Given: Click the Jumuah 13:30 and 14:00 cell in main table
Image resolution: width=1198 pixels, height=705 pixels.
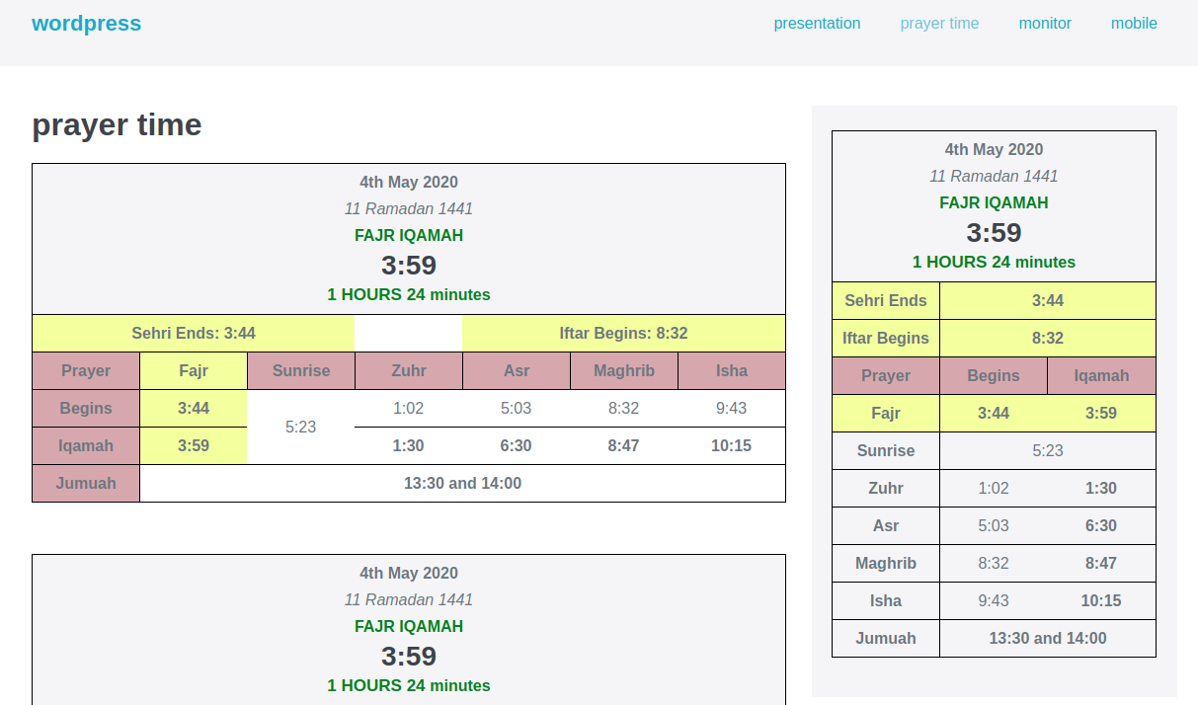Looking at the screenshot, I should pos(462,484).
